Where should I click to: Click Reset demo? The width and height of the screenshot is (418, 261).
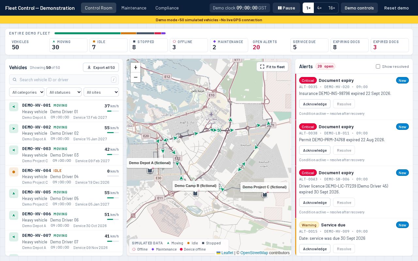[396, 8]
